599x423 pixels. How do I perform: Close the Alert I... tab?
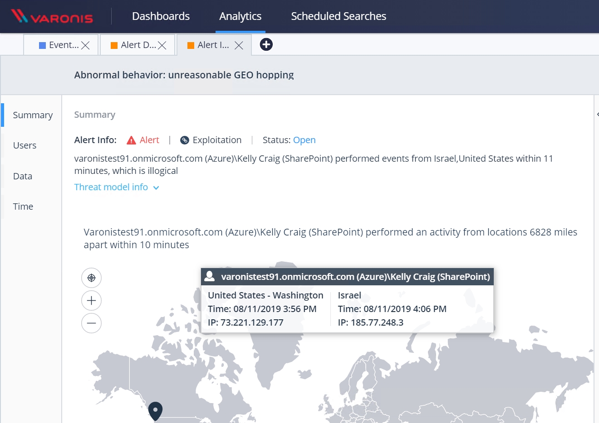239,45
